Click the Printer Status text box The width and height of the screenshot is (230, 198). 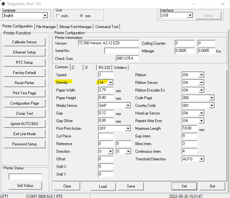coord(25,177)
